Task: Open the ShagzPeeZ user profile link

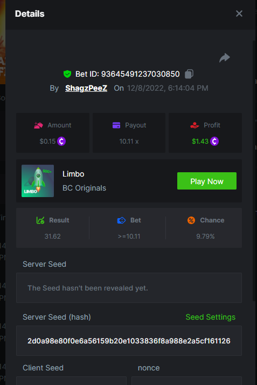Action: coord(86,88)
